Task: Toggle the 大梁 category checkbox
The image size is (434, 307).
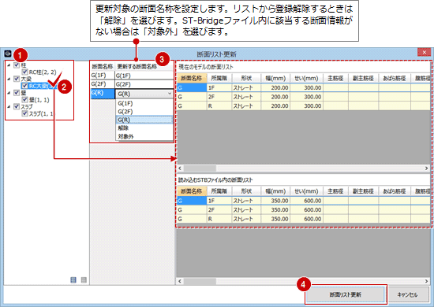Action: coord(17,79)
